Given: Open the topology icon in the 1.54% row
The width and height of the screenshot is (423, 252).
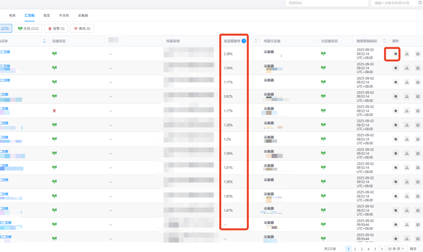Looking at the screenshot, I should [407, 68].
